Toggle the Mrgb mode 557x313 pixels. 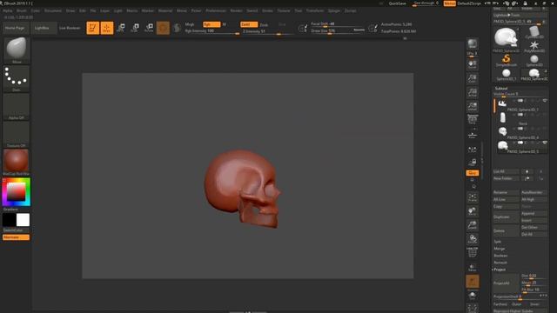(x=190, y=24)
